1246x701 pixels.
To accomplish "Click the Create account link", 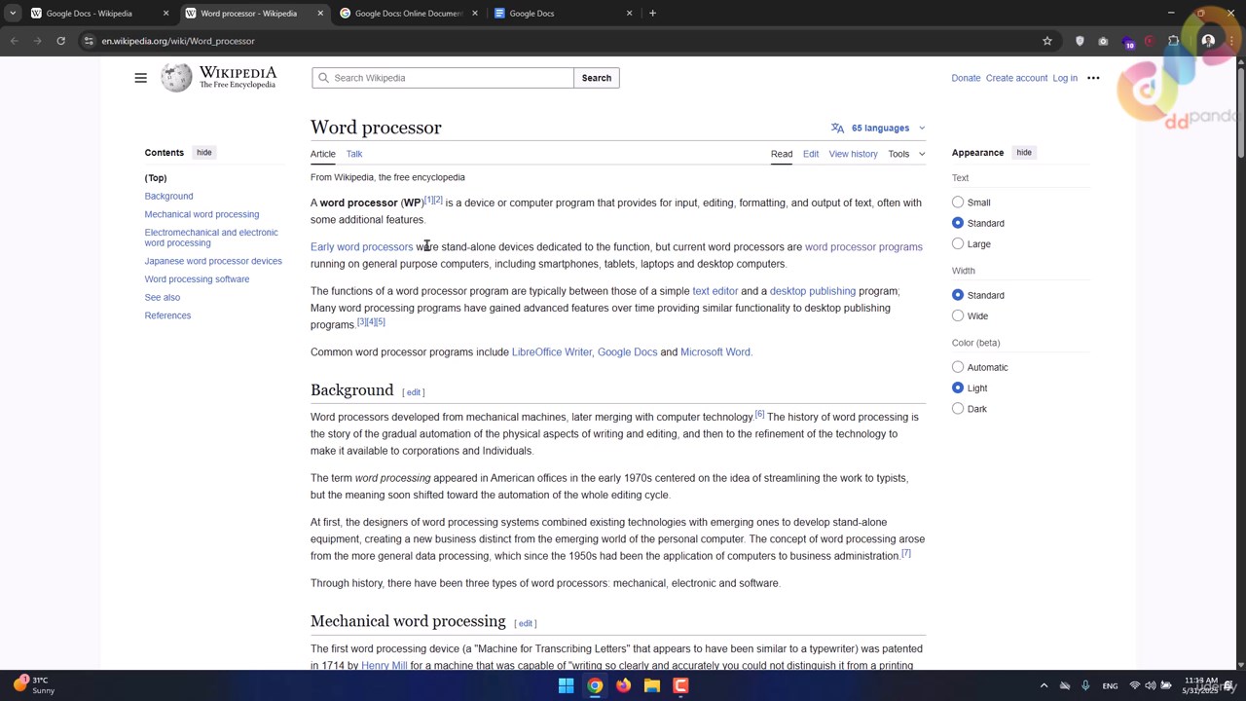I will (1016, 78).
